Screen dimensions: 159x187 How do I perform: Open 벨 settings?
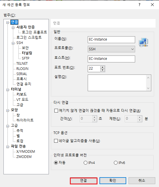click(18, 136)
